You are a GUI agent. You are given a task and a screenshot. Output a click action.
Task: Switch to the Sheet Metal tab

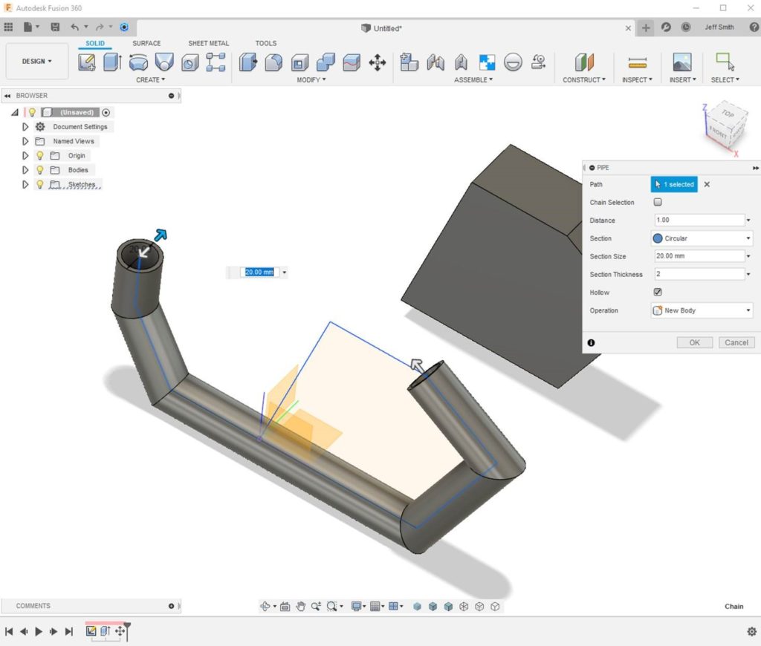coord(208,43)
